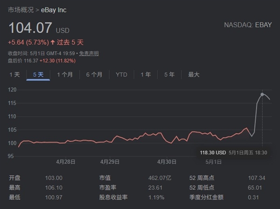
Task: Click the 118.30 USD chart tooltip
Action: pos(233,153)
